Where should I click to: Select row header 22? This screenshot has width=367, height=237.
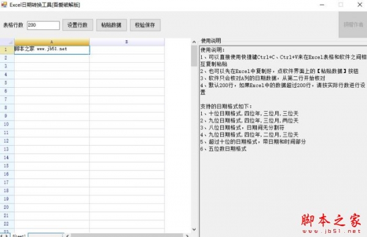(x=7, y=224)
